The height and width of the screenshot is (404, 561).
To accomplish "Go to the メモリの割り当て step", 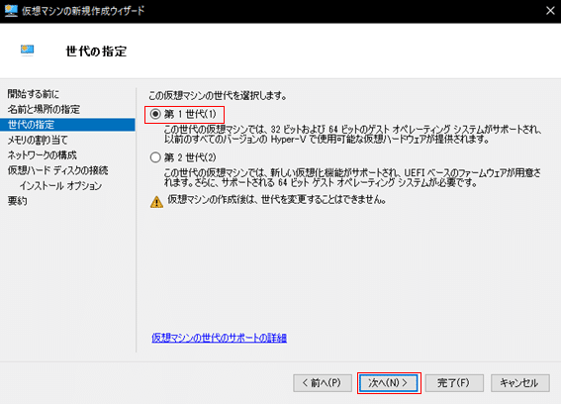I will 38,140.
